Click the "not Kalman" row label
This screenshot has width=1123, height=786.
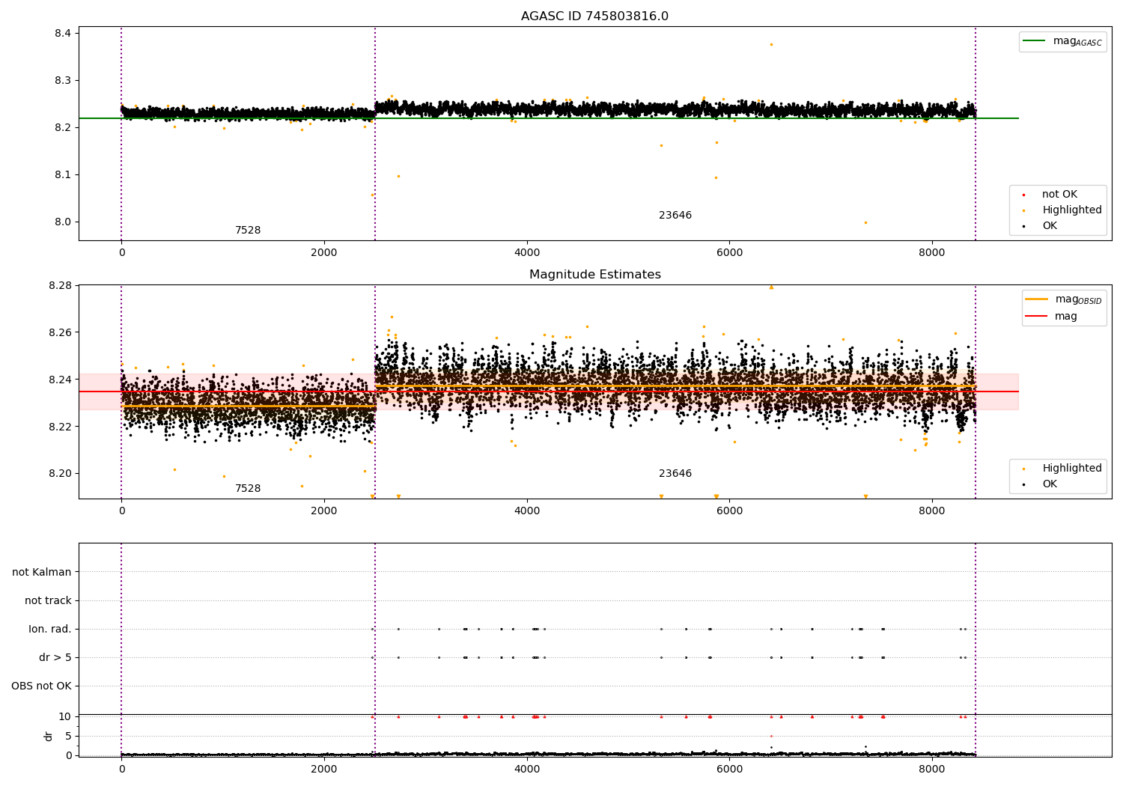pyautogui.click(x=42, y=573)
